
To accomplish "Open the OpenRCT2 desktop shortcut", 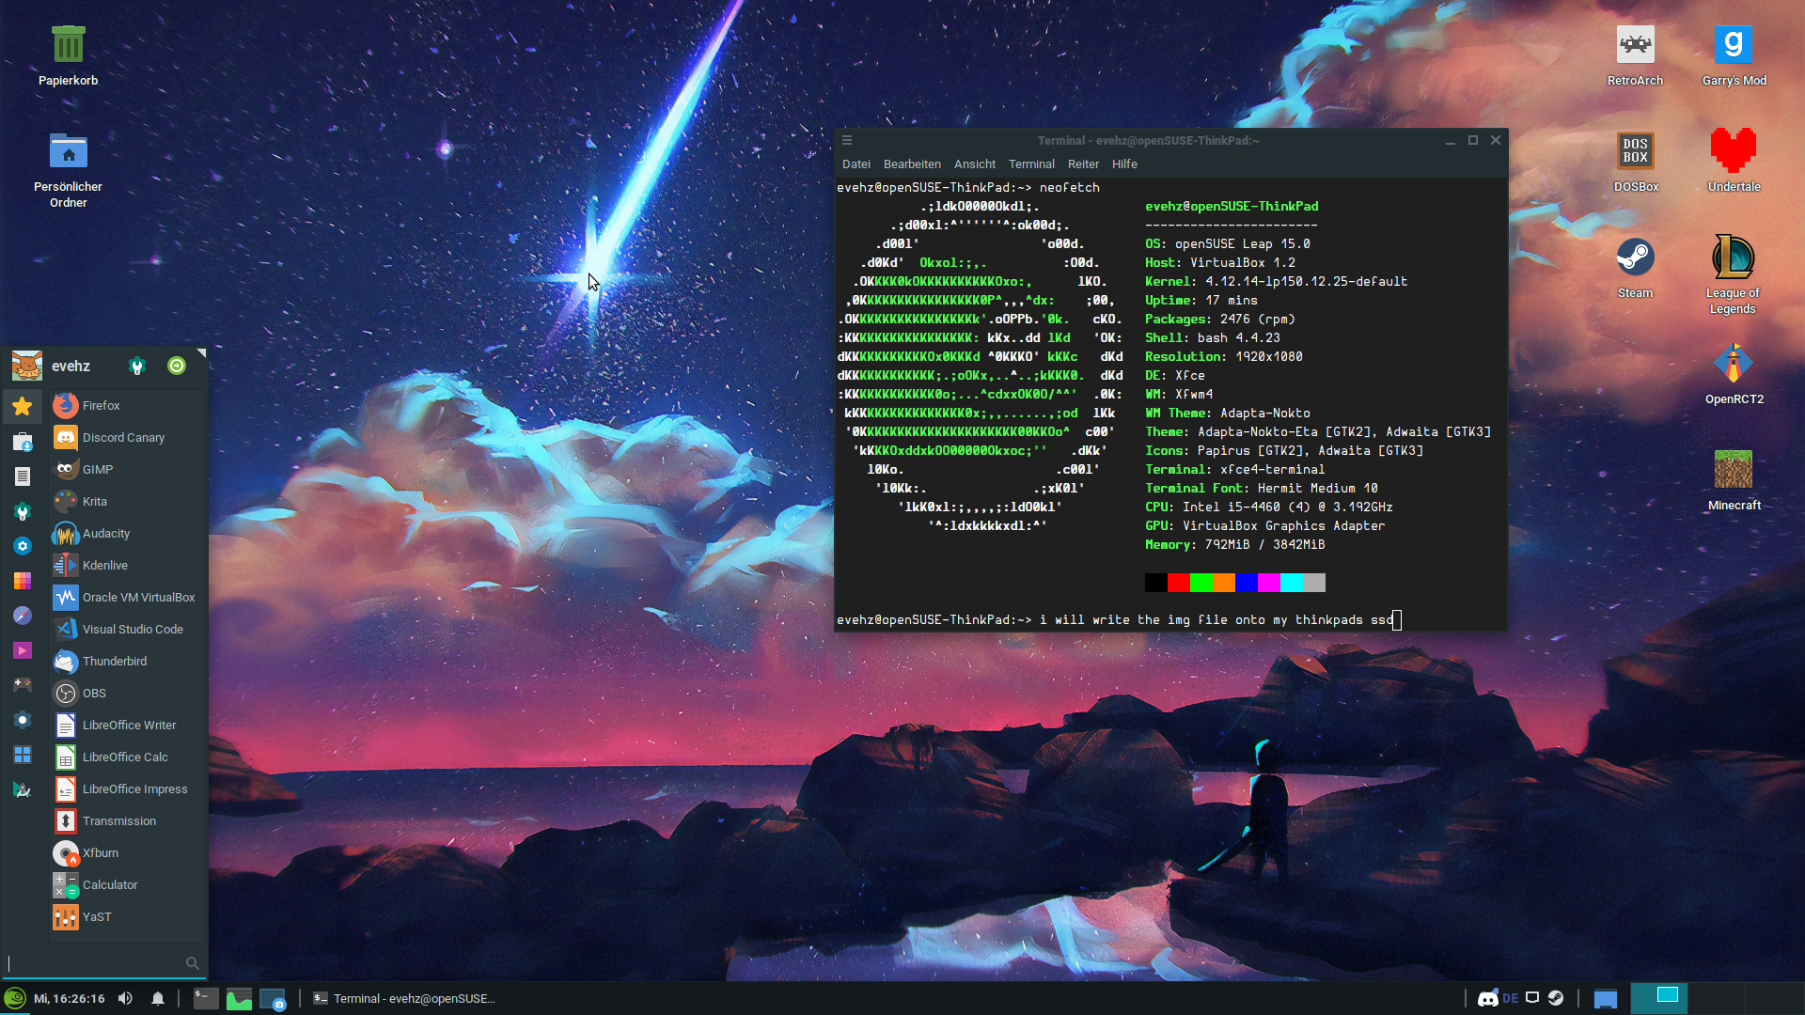I will point(1734,375).
